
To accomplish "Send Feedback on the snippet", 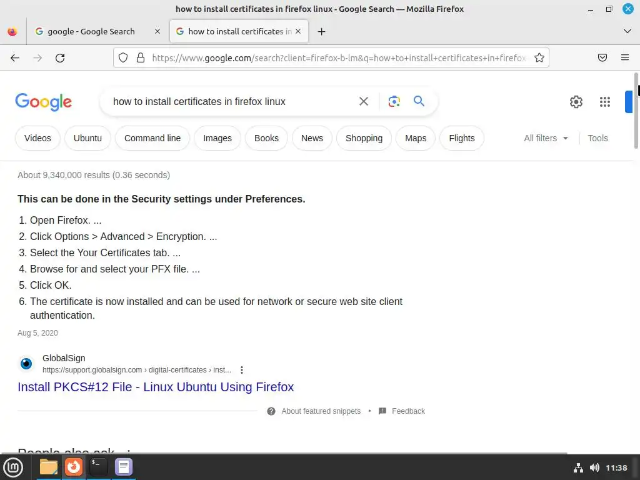I will [x=402, y=411].
